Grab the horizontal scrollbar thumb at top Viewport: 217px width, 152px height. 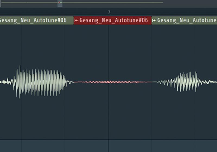click(60, 3)
